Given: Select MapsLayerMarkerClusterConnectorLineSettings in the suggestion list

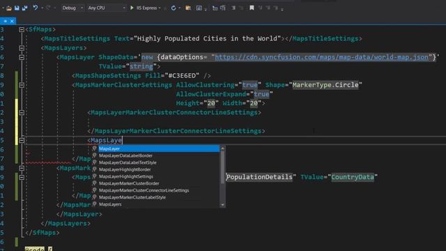Looking at the screenshot, I should pyautogui.click(x=156, y=190).
